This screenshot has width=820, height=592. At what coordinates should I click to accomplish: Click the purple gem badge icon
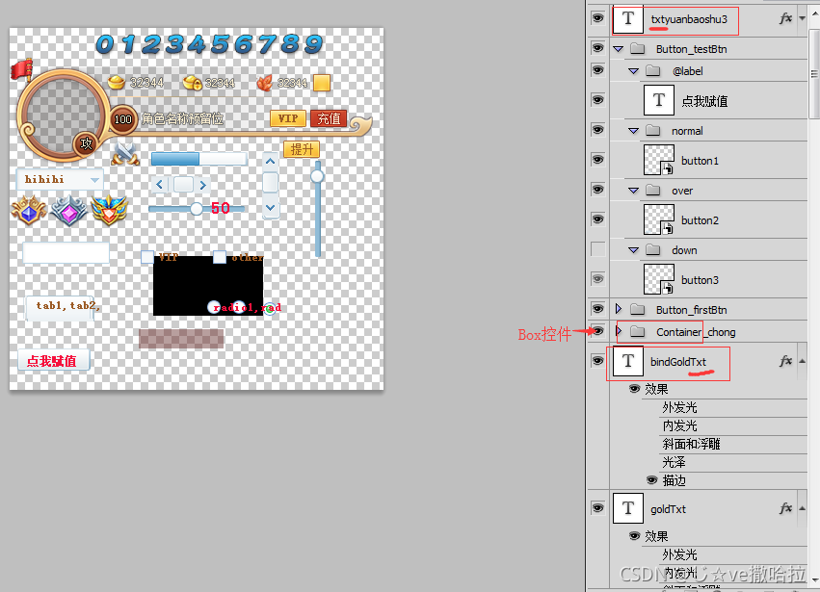pos(68,211)
